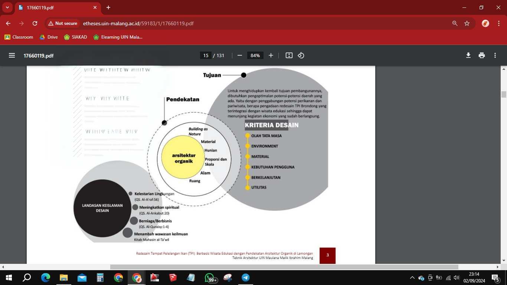Image resolution: width=507 pixels, height=285 pixels.
Task: Click the forward navigation arrow
Action: point(22,23)
